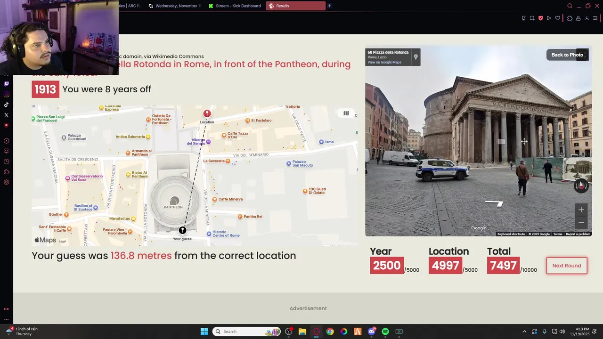The width and height of the screenshot is (603, 339).
Task: Click the browser tab search magnifier icon
Action: click(x=570, y=6)
